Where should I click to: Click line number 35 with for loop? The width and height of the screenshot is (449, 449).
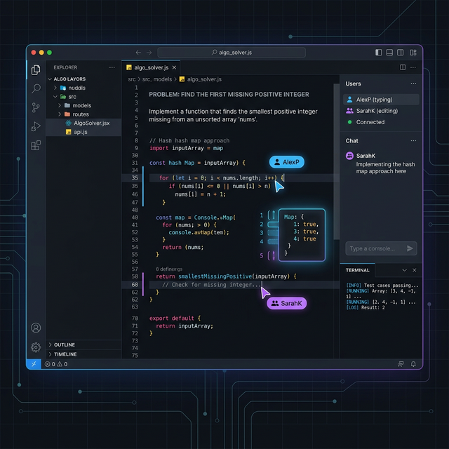click(135, 177)
